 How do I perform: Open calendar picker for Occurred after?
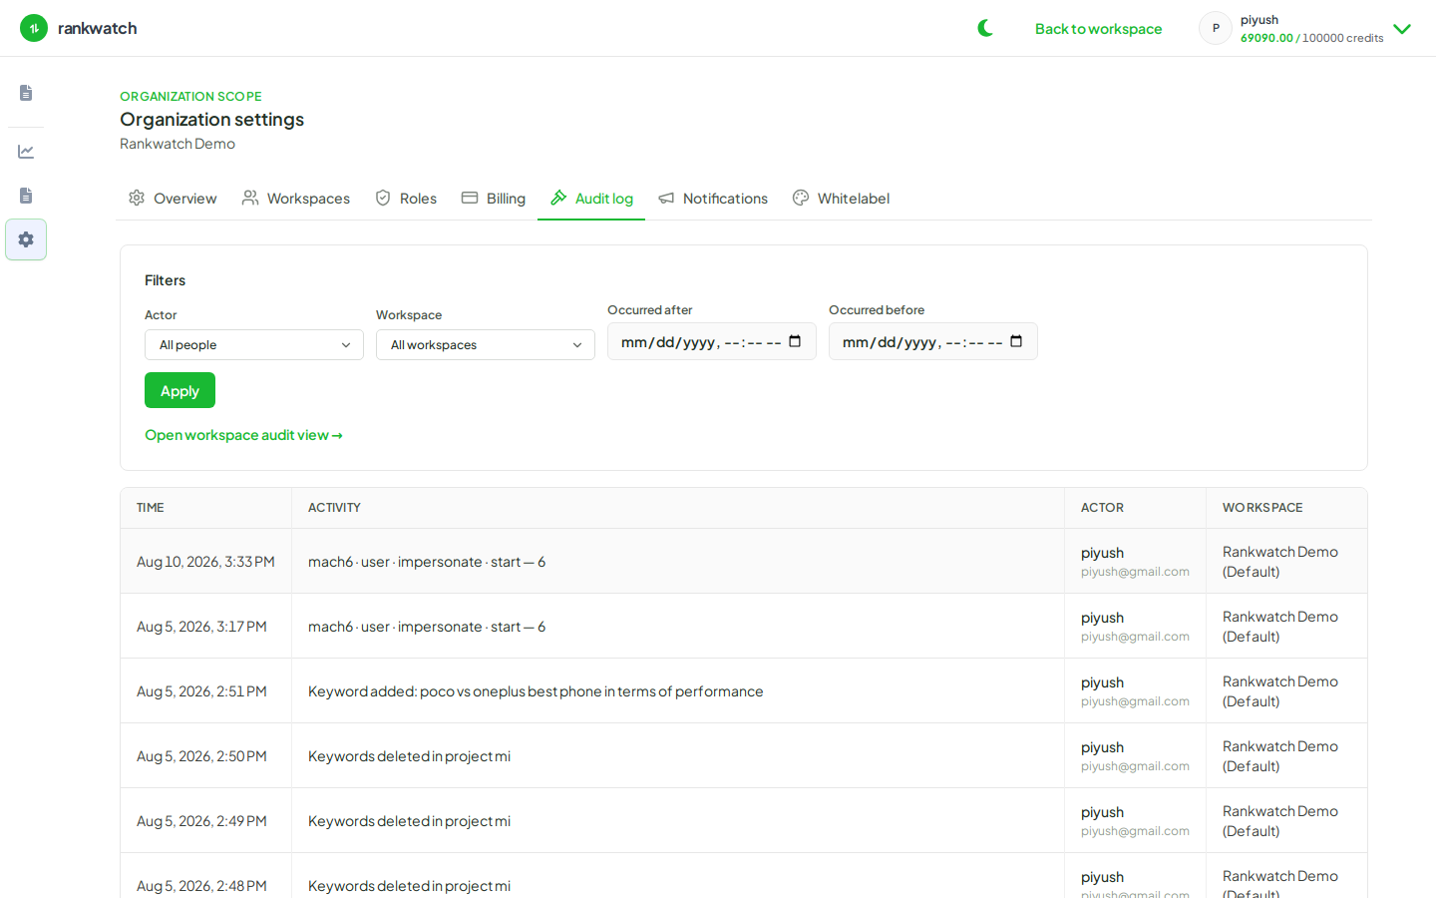[795, 341]
